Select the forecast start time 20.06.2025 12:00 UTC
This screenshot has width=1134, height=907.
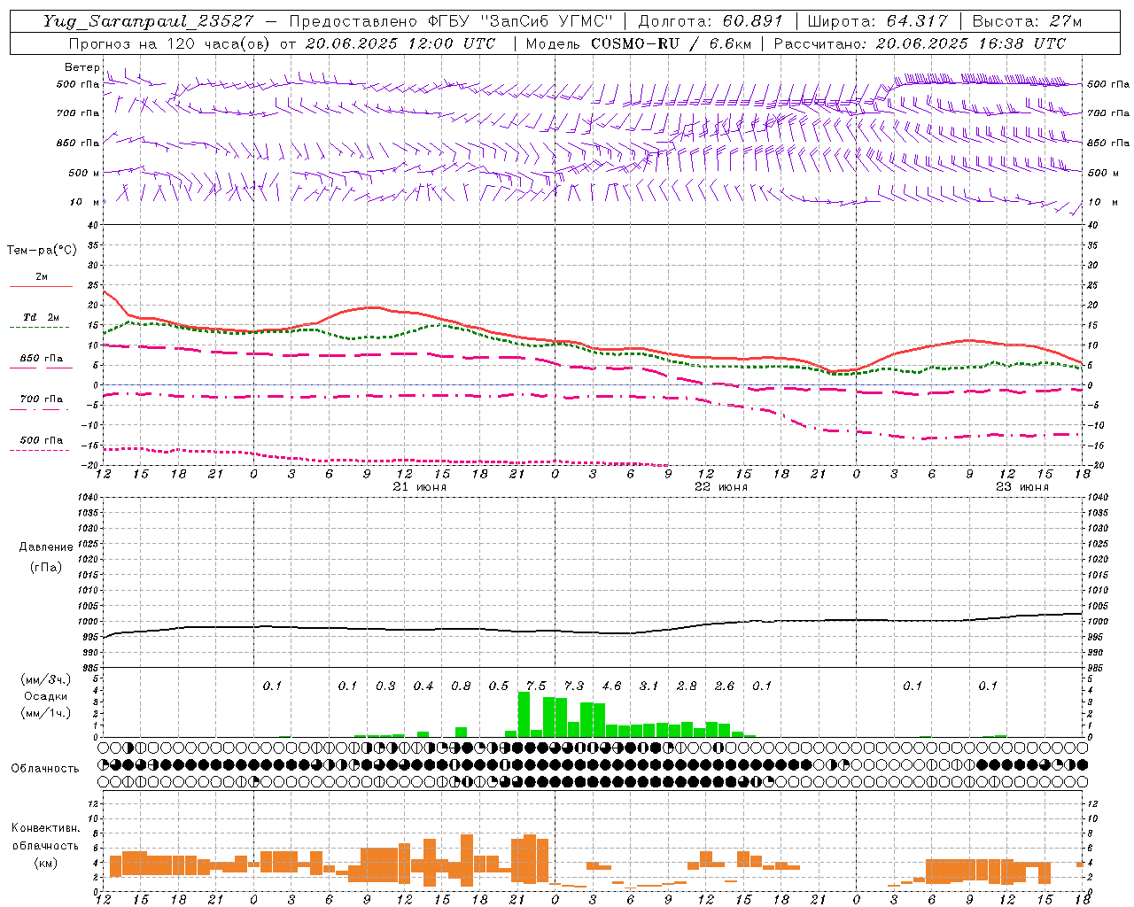pos(400,43)
